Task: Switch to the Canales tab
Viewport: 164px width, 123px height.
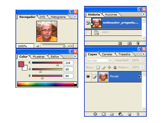Action: 107,54
